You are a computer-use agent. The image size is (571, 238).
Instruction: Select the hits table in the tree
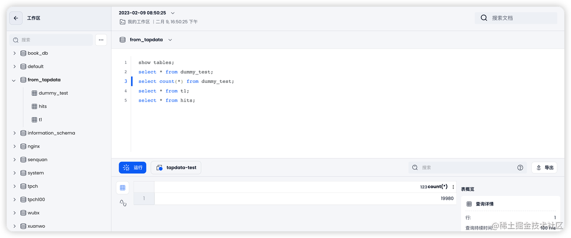pos(42,107)
